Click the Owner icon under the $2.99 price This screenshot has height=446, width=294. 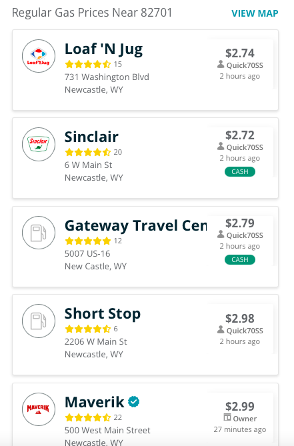(227, 417)
